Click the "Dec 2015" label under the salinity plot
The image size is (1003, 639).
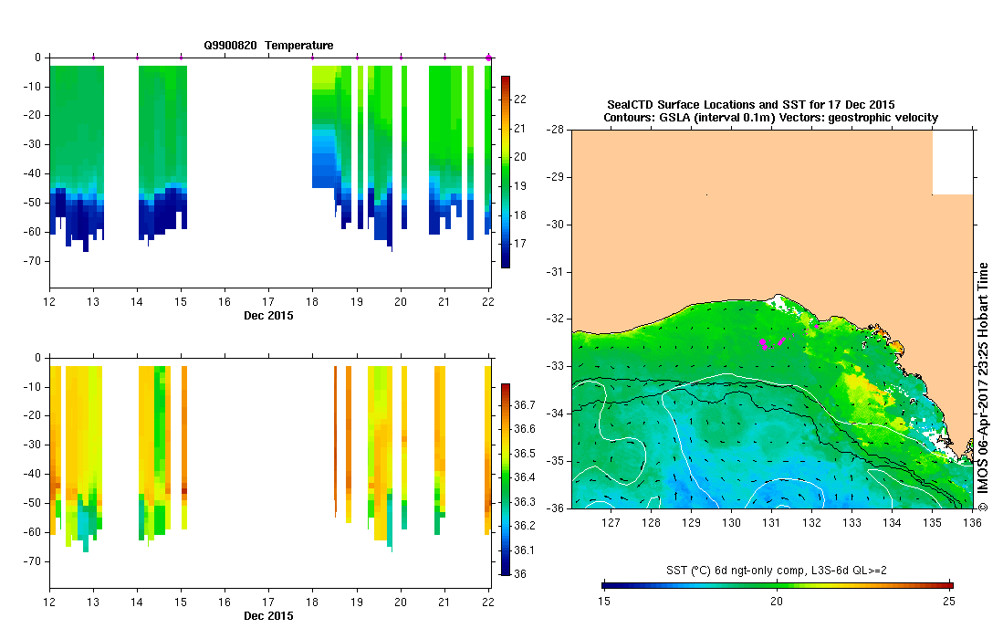pyautogui.click(x=268, y=615)
